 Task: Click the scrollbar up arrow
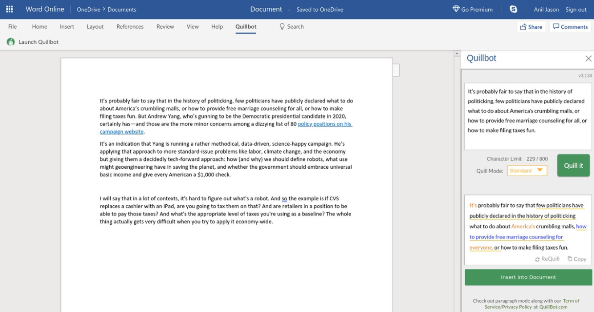pos(457,54)
